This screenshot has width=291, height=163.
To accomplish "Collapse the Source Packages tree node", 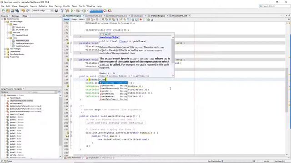I will point(5,22).
